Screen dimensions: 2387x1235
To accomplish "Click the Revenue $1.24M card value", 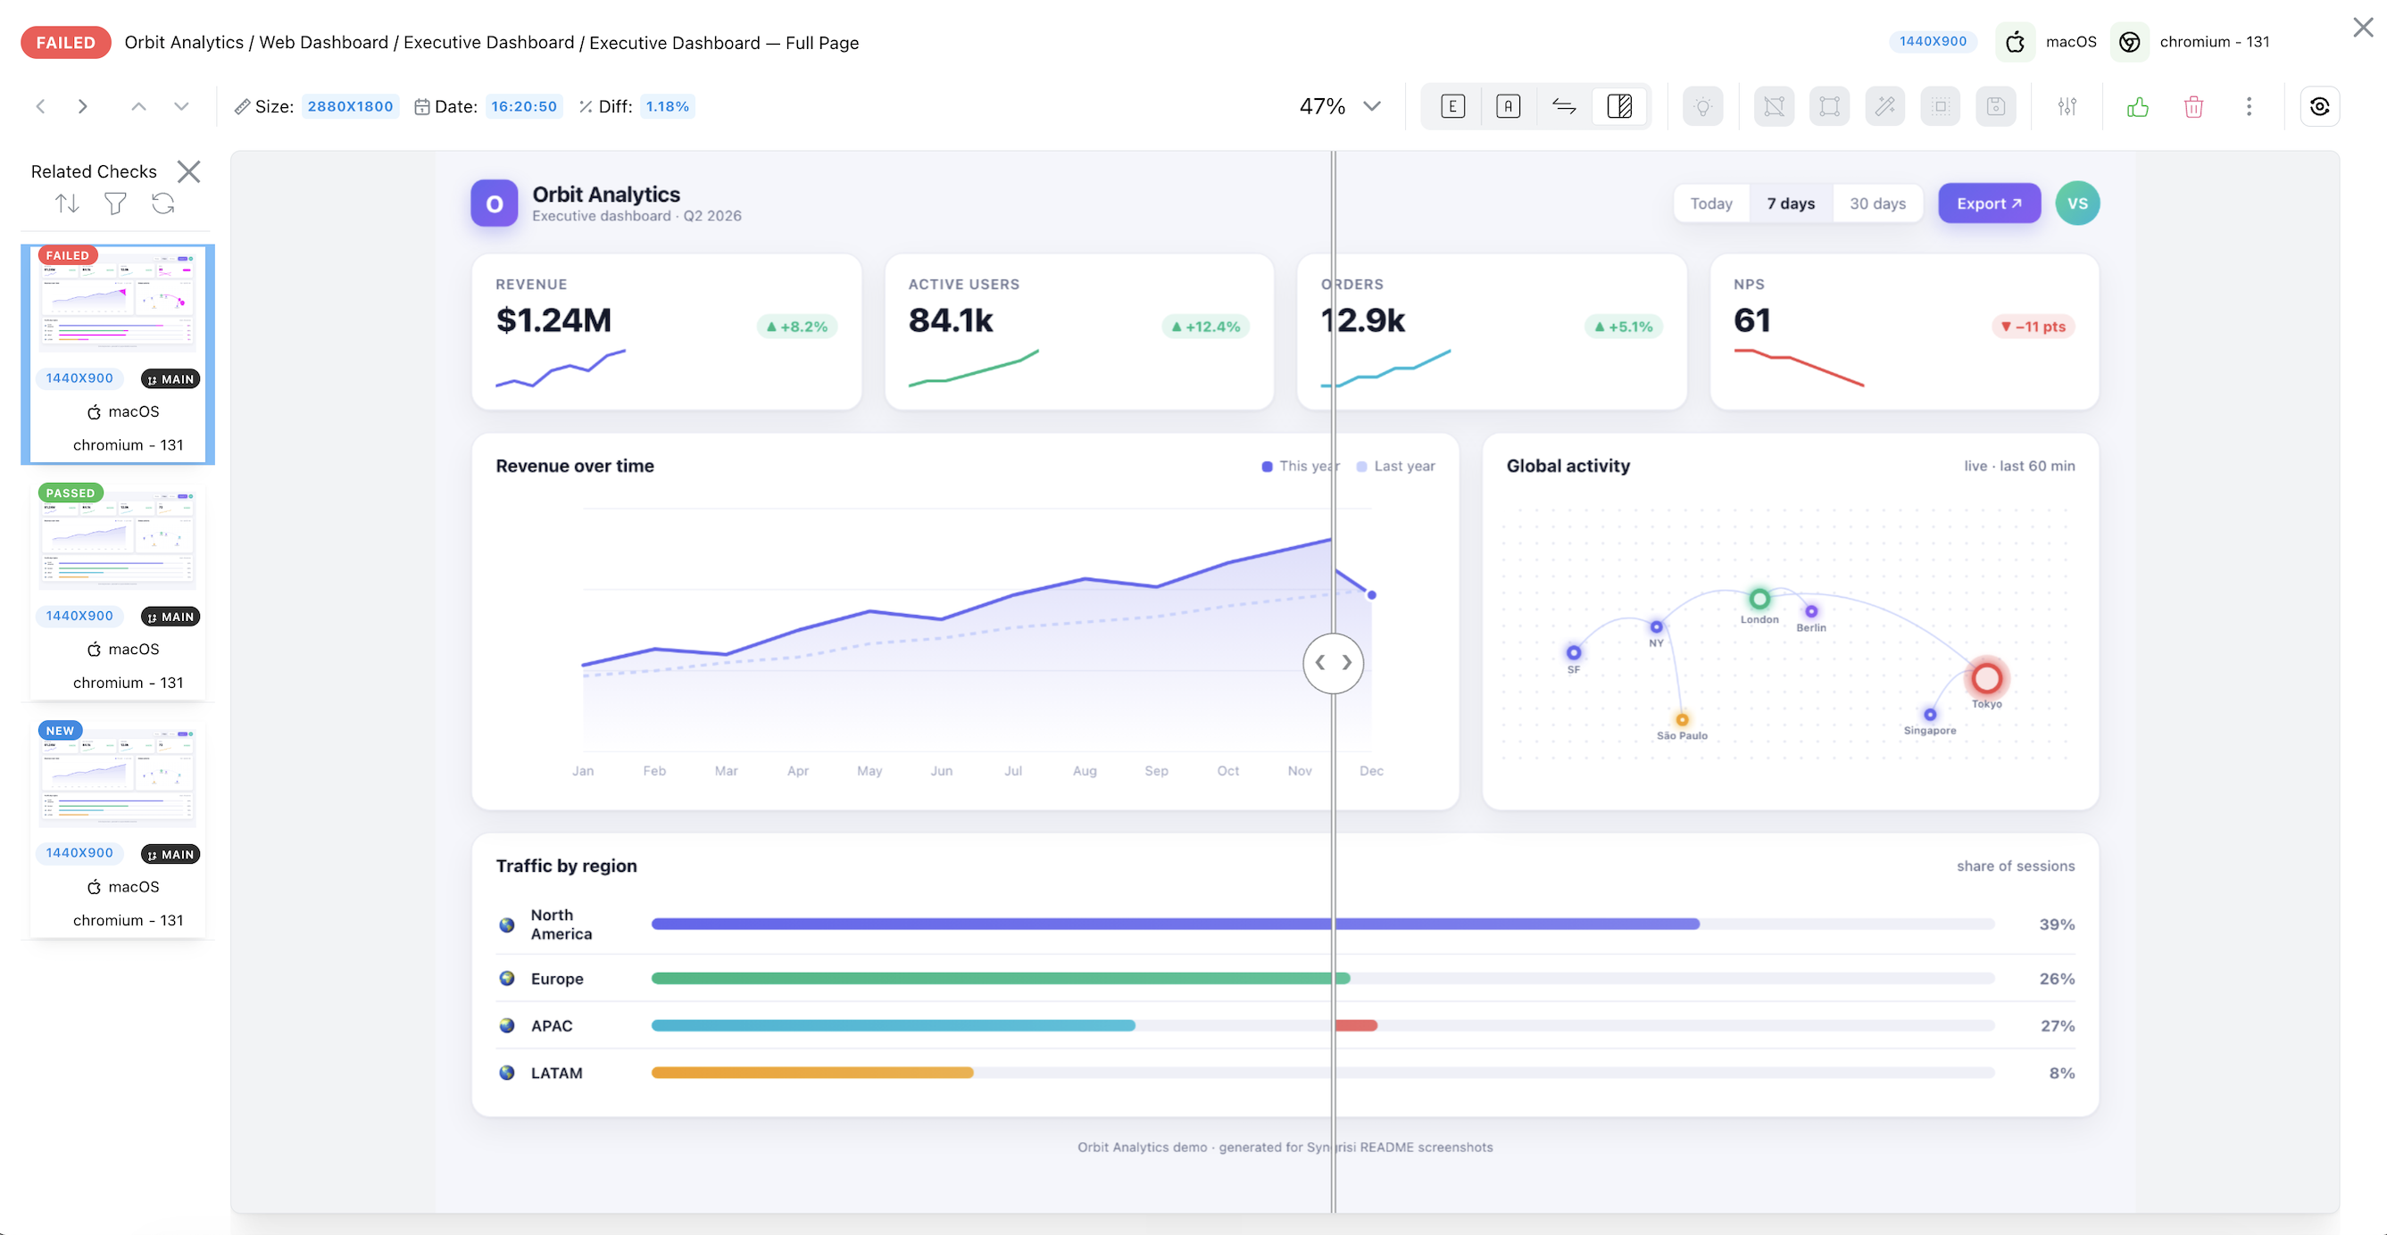I will (x=553, y=320).
